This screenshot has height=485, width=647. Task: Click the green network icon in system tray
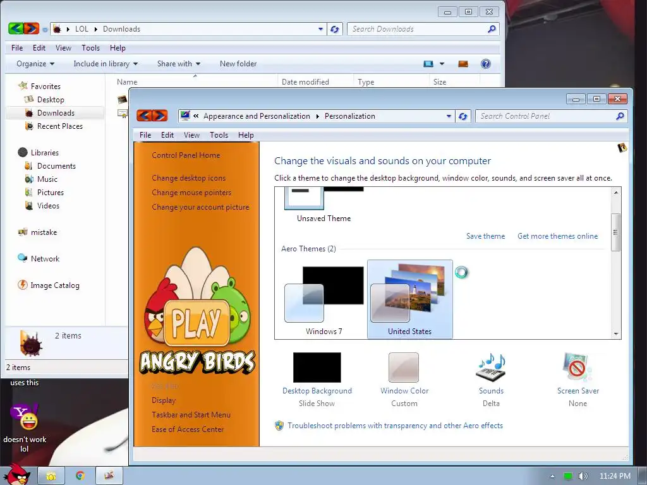pos(568,476)
